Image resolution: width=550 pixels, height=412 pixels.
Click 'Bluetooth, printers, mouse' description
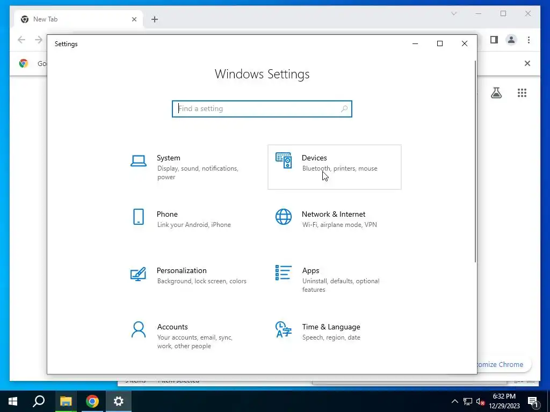coord(340,168)
